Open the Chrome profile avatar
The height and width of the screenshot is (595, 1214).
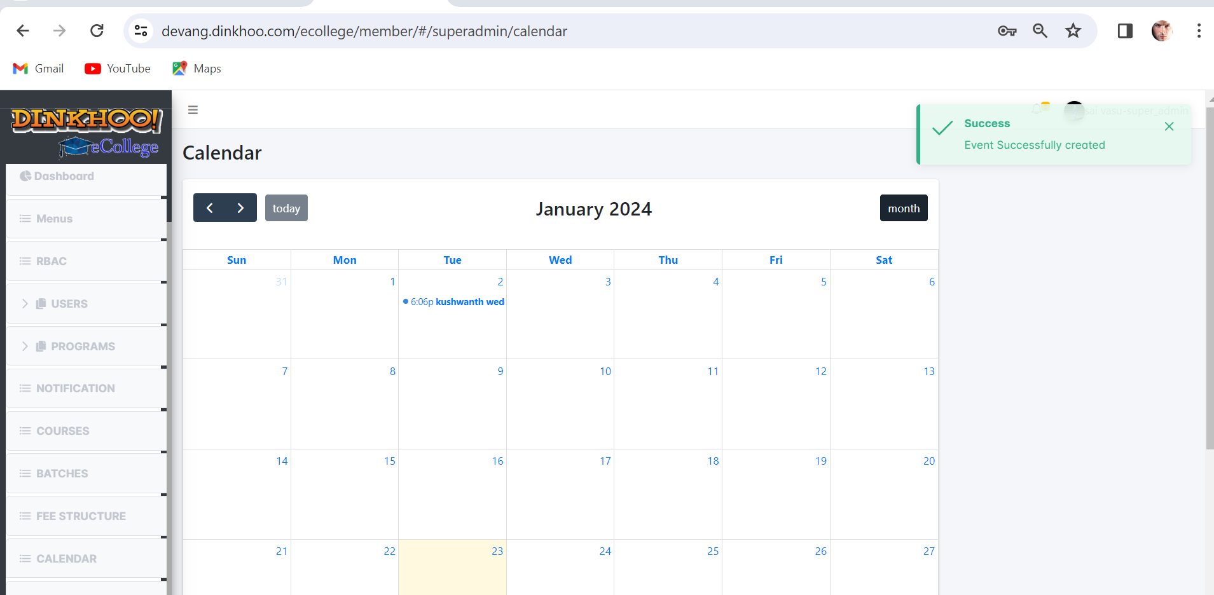(1162, 31)
